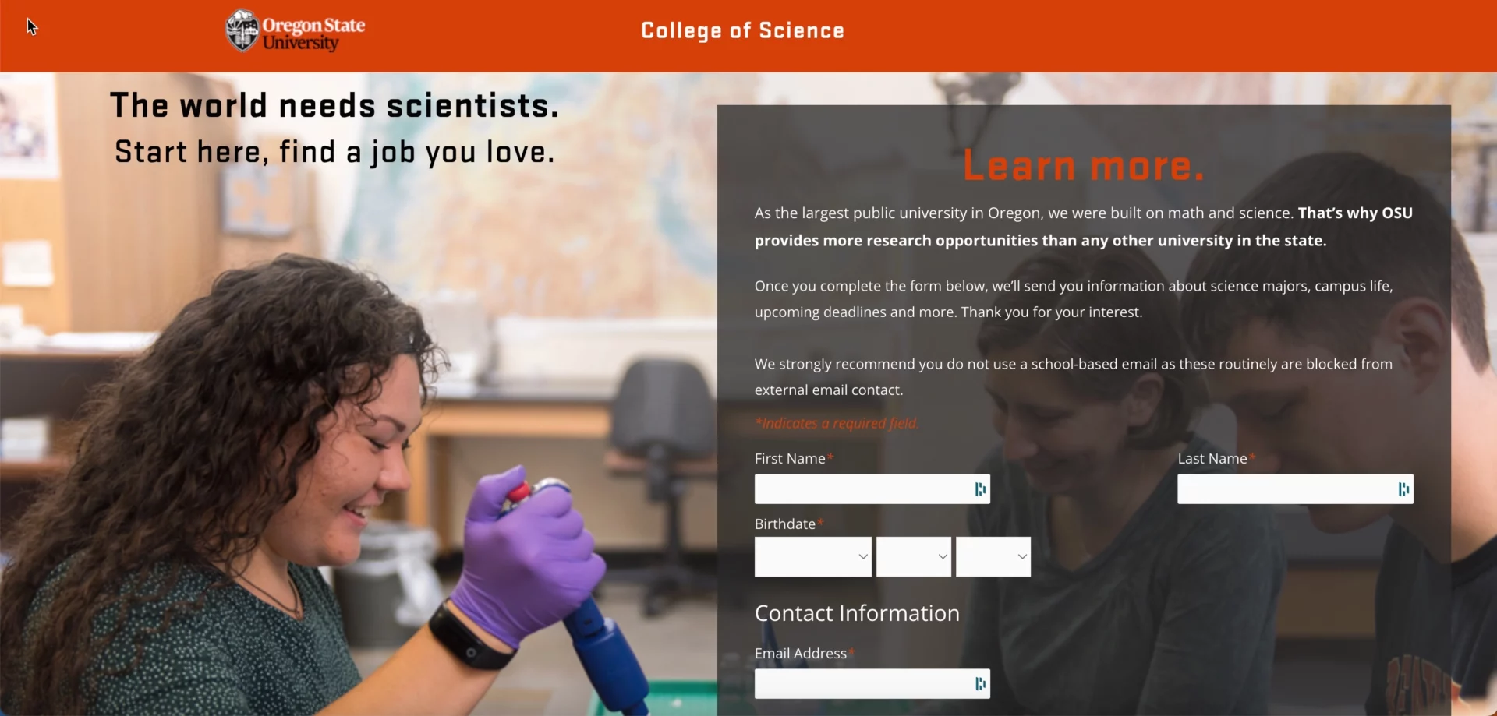Click the Oregon State University logo
1497x716 pixels.
[x=296, y=31]
